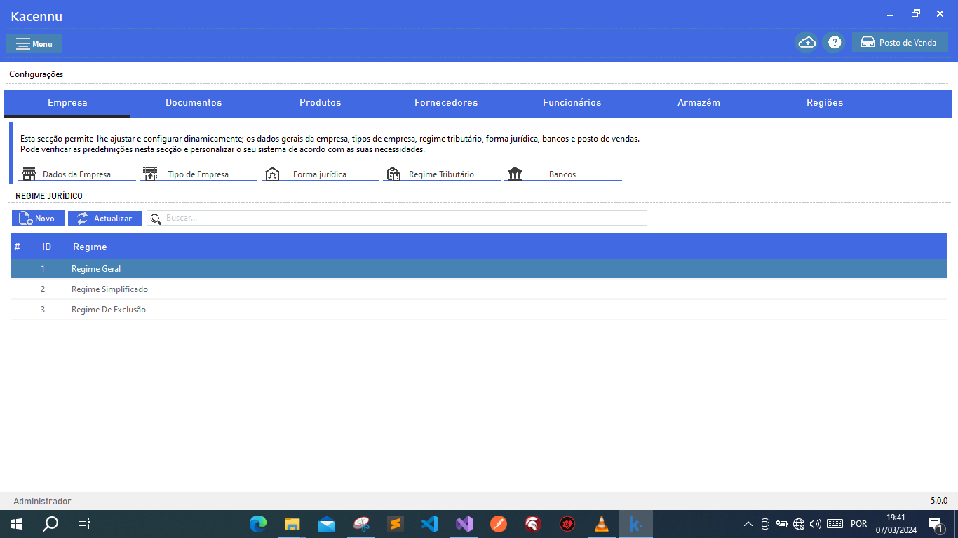The height and width of the screenshot is (538, 958).
Task: Refresh list with Actualizar button
Action: point(104,219)
